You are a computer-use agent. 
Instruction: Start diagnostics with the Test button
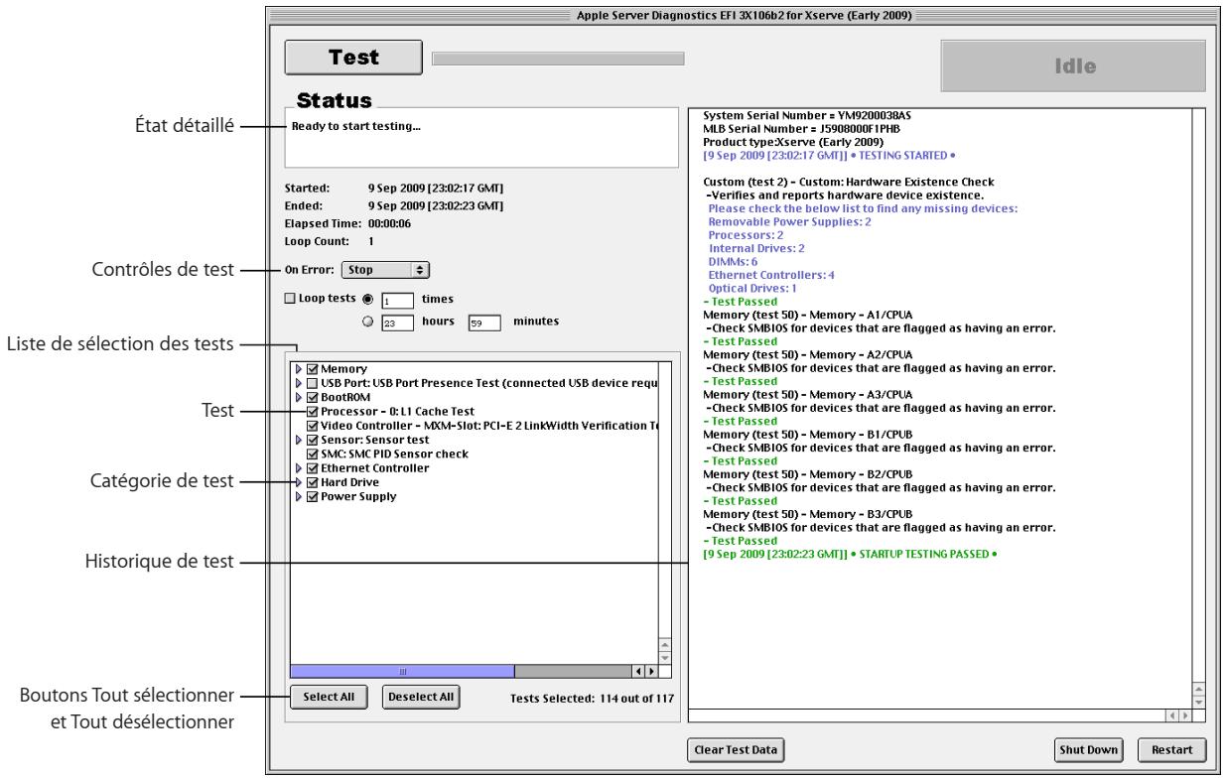[x=353, y=57]
